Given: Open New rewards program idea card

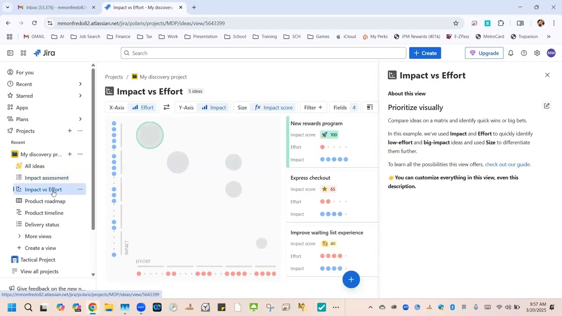Looking at the screenshot, I should point(332,141).
